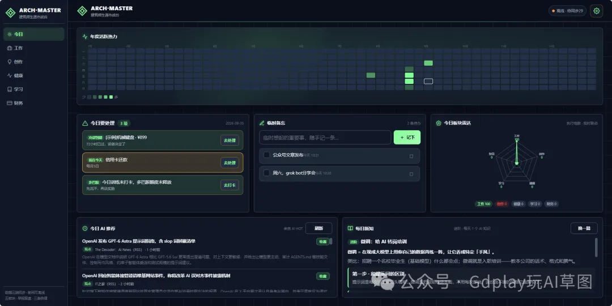Viewport: 612px width, 306px height.
Task: Click the green 记下 add button
Action: (407, 137)
